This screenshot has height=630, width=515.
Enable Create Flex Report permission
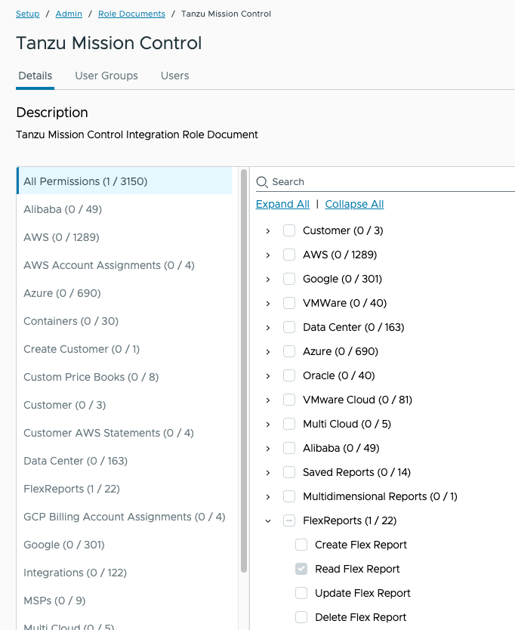(x=301, y=545)
